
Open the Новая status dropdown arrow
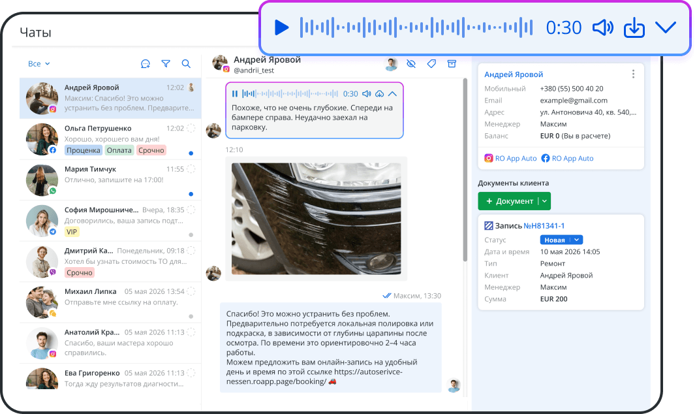pyautogui.click(x=576, y=240)
